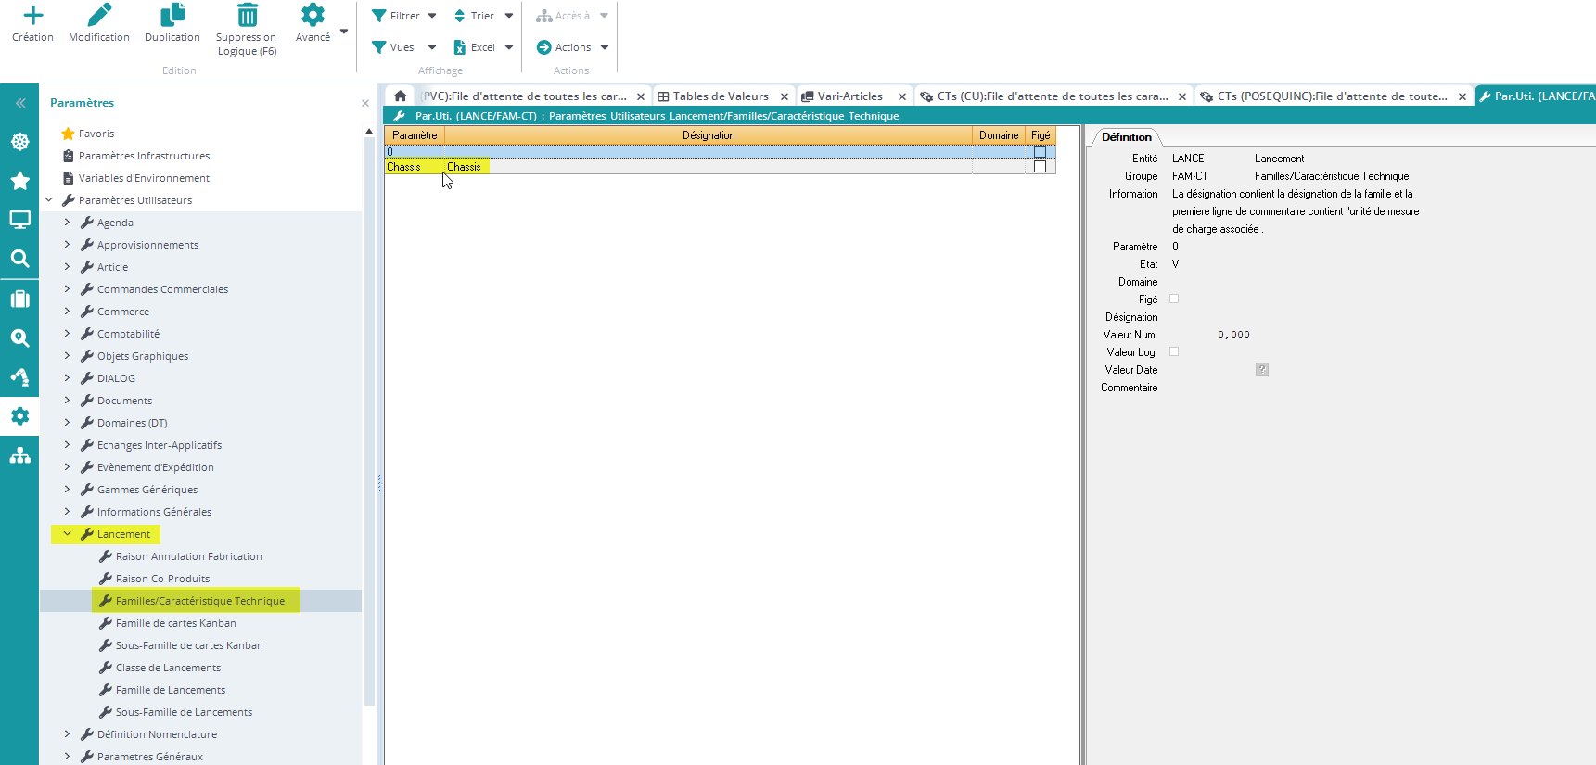The height and width of the screenshot is (765, 1596).
Task: Close the Paramètres side panel
Action: click(365, 103)
